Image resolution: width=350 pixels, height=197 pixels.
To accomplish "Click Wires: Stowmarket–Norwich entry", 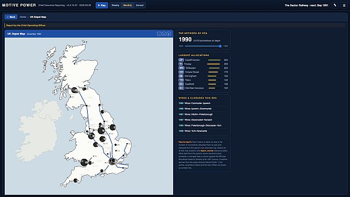I will [203, 120].
